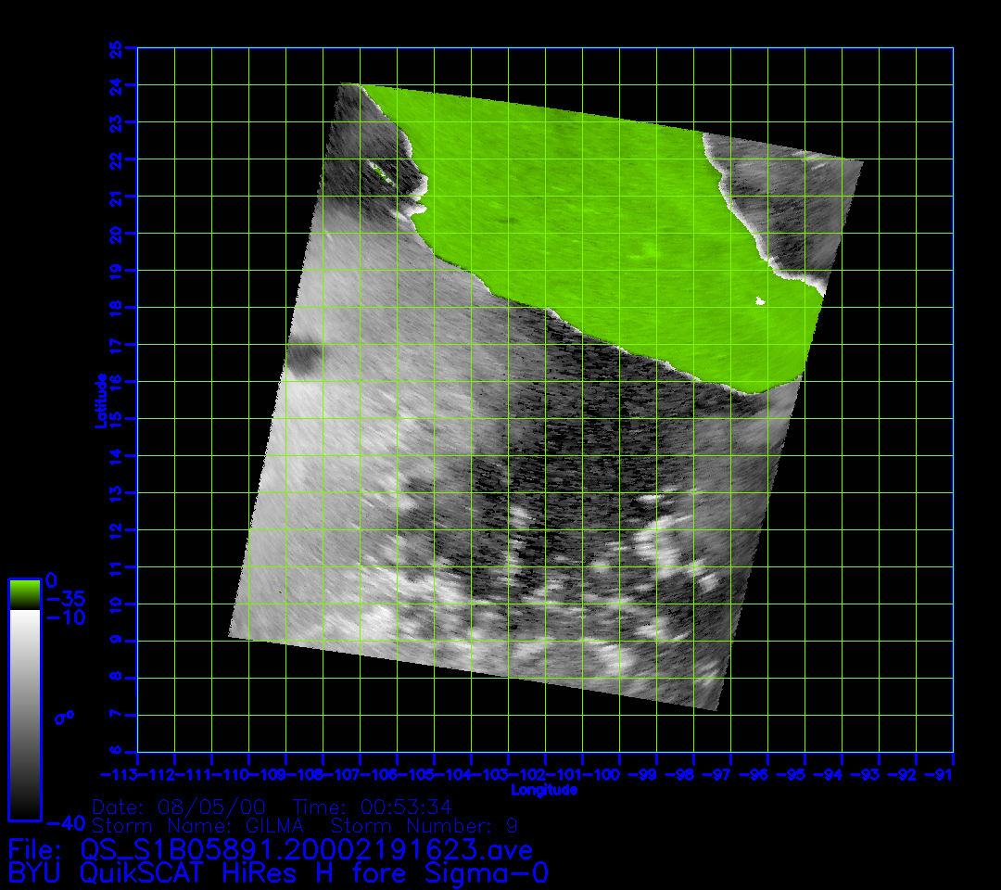Click the green segment of the color bar
The height and width of the screenshot is (890, 1001).
point(24,594)
